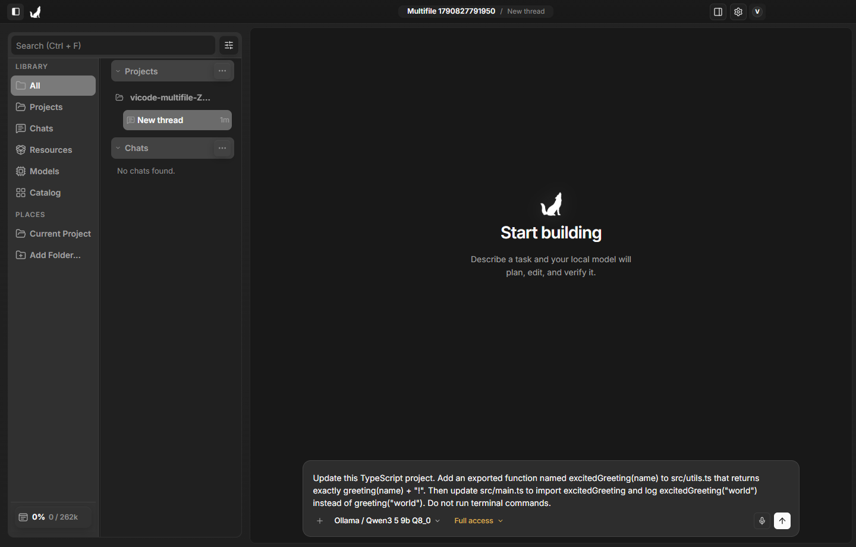
Task: Open the search filter options icon
Action: point(229,45)
